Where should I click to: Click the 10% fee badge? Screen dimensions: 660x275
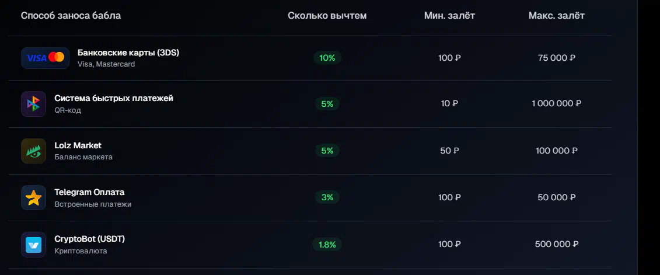click(x=327, y=58)
